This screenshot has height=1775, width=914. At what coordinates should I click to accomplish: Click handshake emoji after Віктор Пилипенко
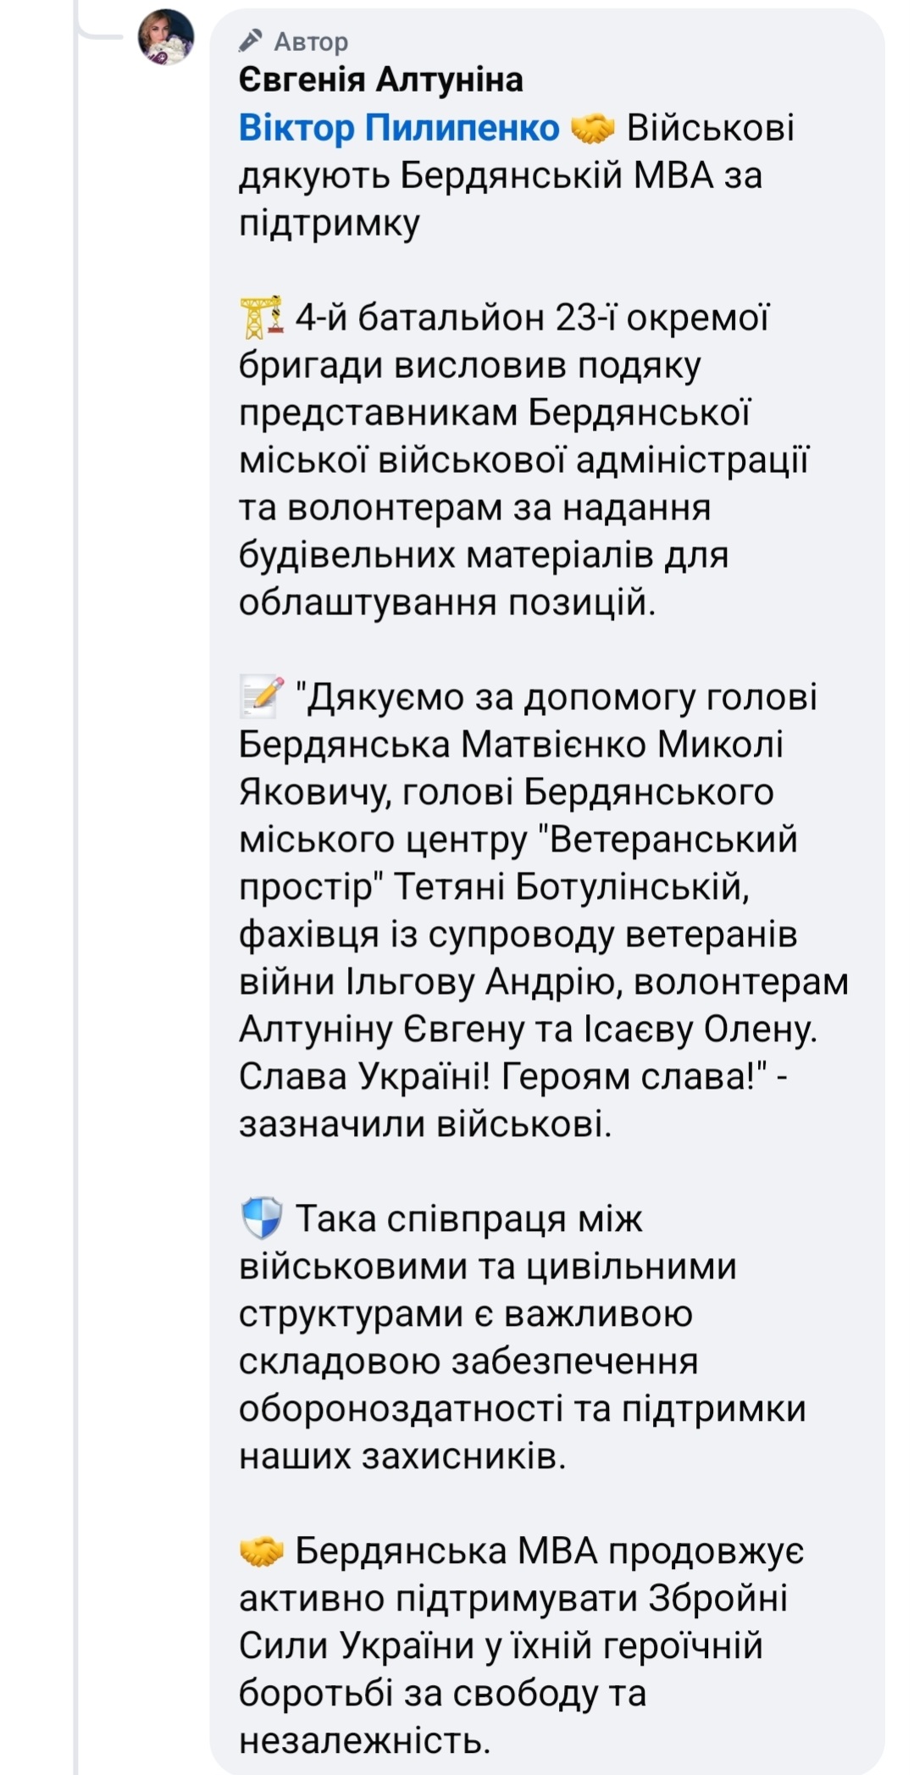coord(592,129)
